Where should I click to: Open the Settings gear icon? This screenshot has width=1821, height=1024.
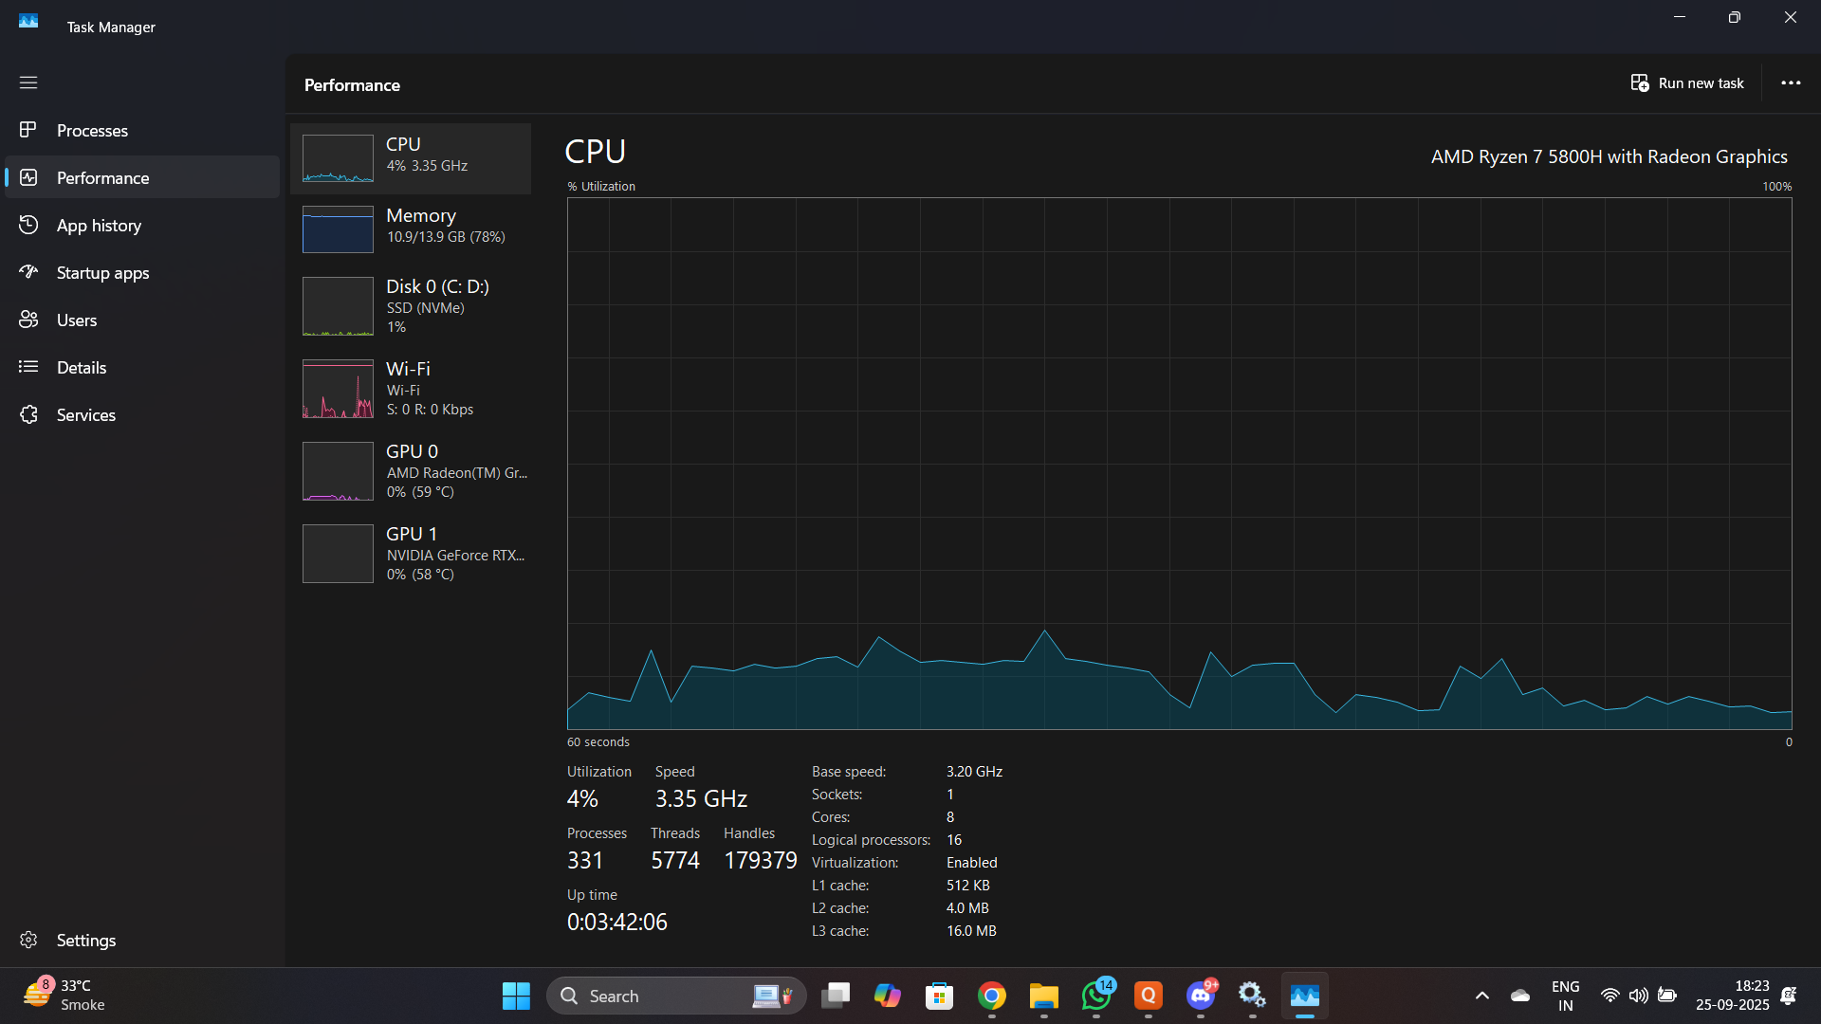[x=28, y=940]
